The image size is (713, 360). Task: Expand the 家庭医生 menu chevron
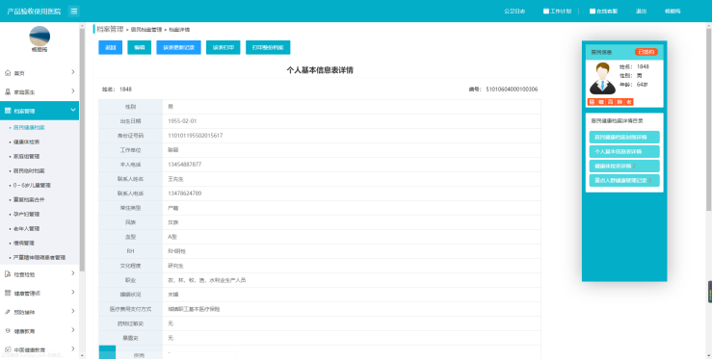click(73, 91)
